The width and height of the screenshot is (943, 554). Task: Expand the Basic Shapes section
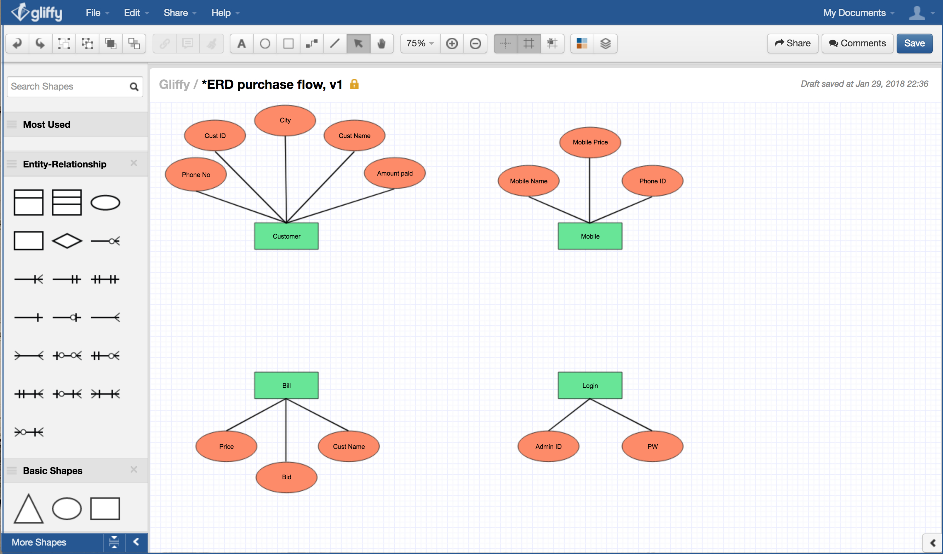pos(52,470)
